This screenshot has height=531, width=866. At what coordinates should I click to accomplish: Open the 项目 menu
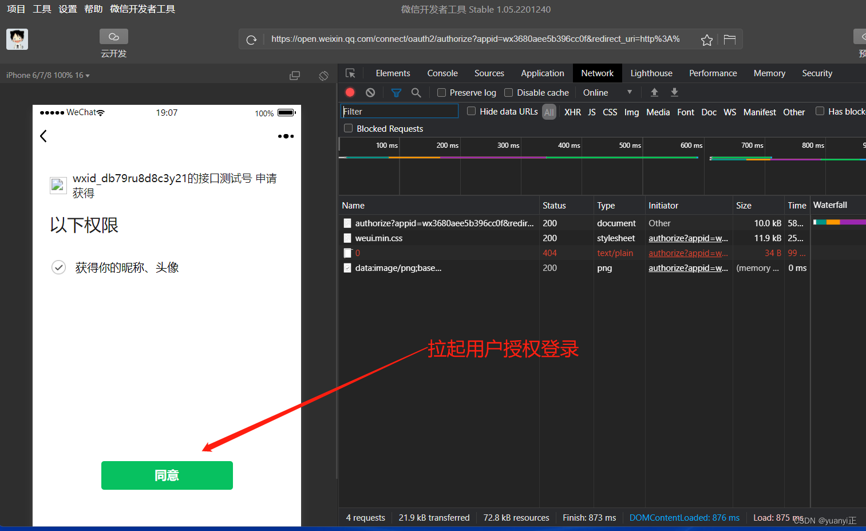(16, 9)
